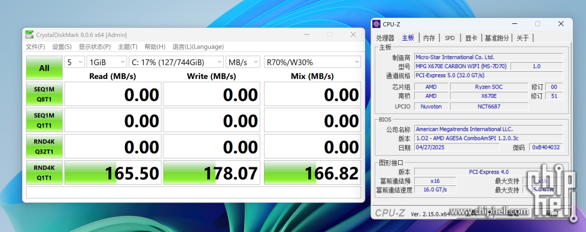Screen dimensions: 586x232
Task: Click the manufacturer field Micro-Star International Co. Ltd.
Action: click(488, 57)
